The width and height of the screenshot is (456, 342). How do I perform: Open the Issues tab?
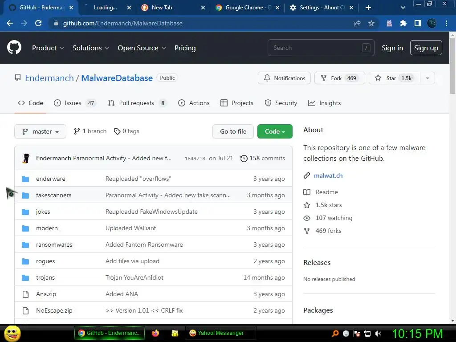(74, 103)
